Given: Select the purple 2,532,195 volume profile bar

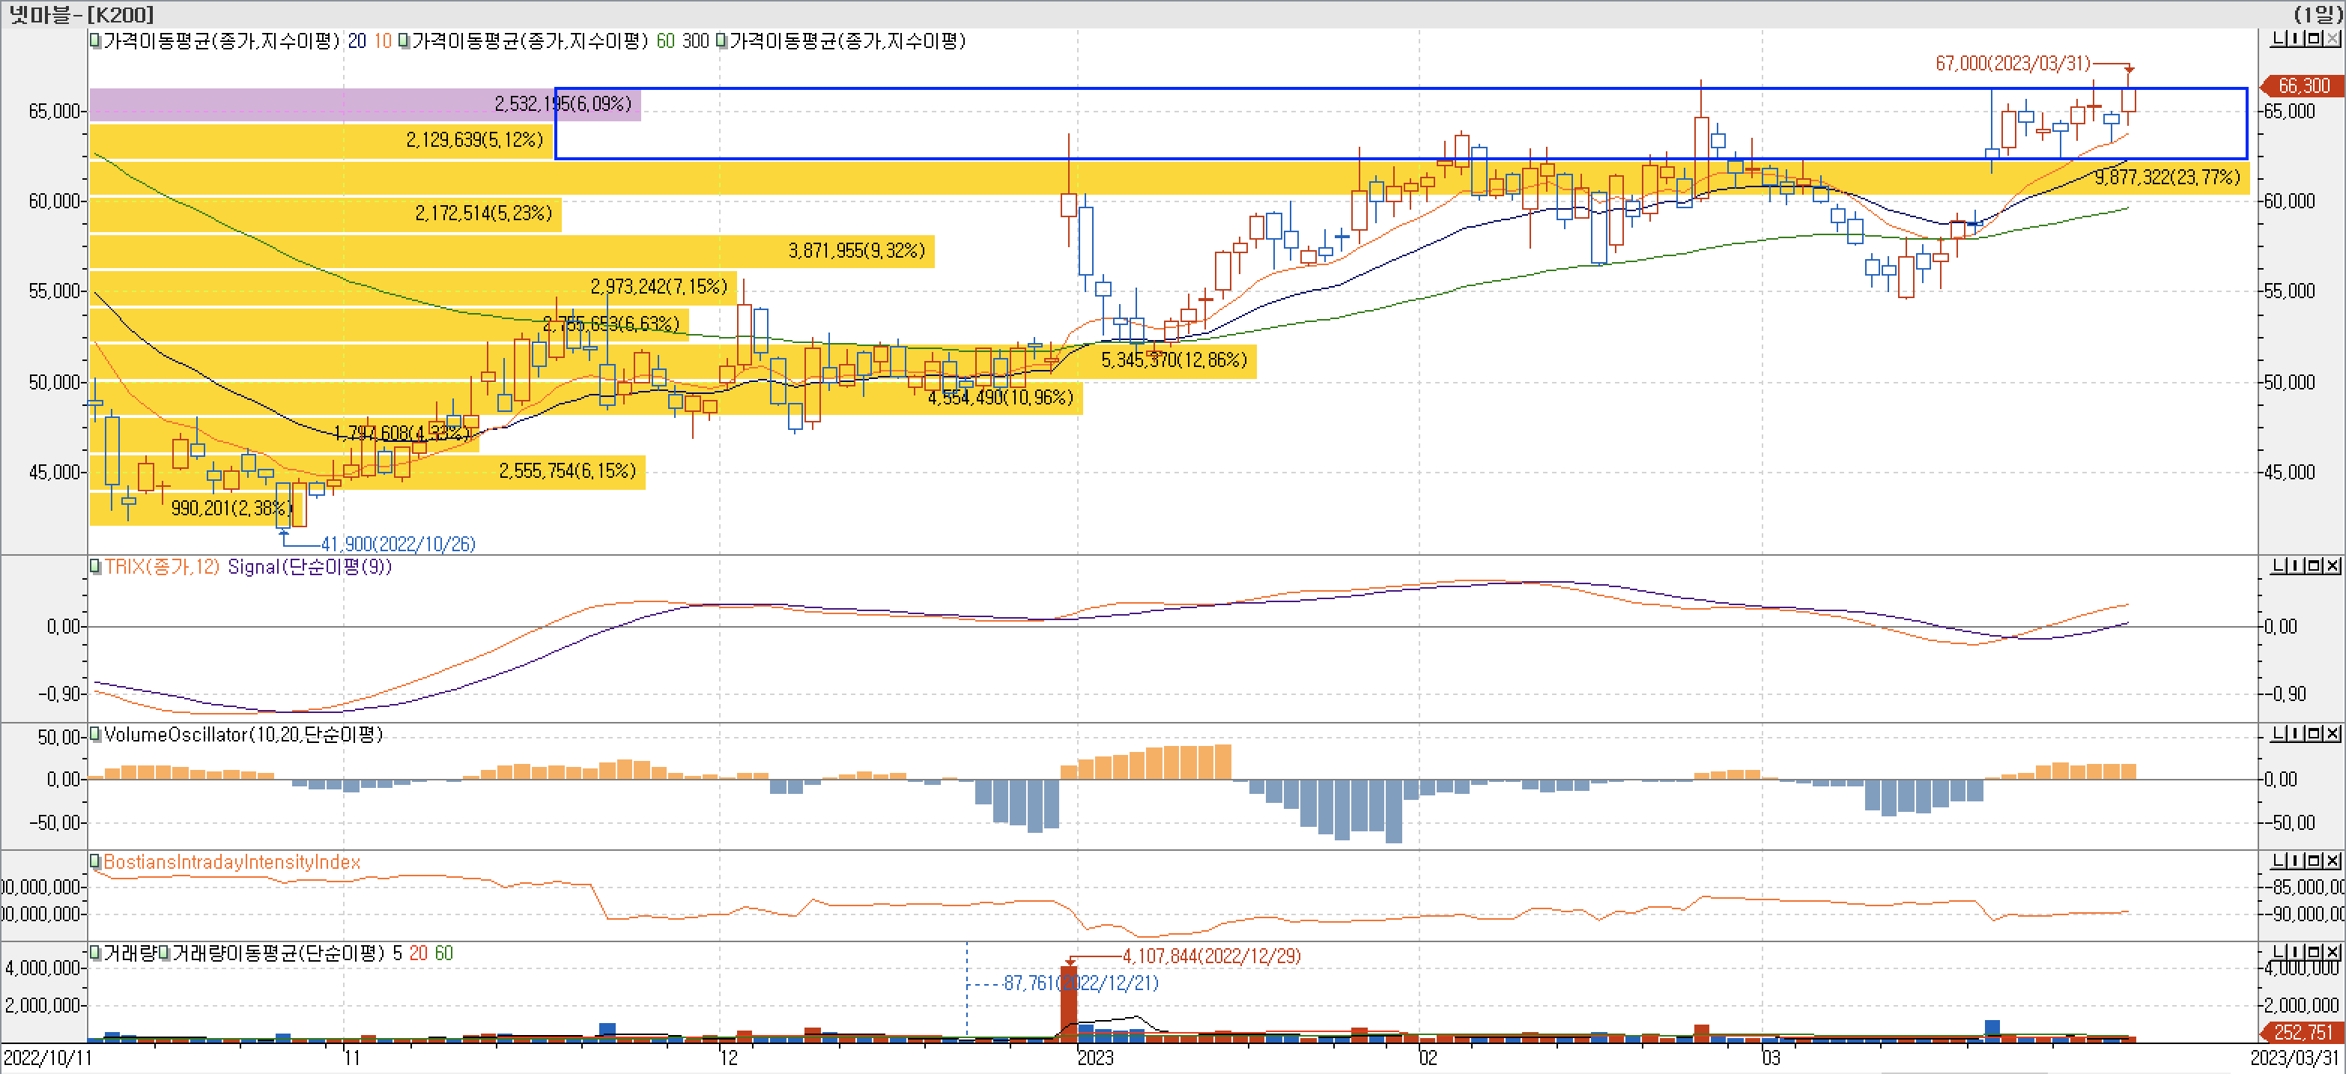Looking at the screenshot, I should pos(364,105).
